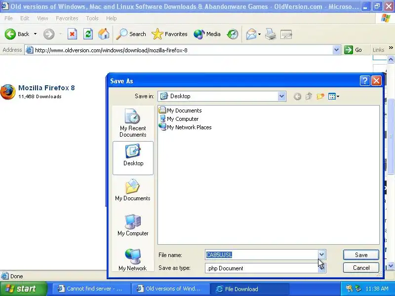Click the address bar URL field
This screenshot has height=296, width=395.
(x=183, y=50)
